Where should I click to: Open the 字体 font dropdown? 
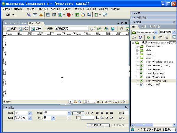click(x=30, y=118)
